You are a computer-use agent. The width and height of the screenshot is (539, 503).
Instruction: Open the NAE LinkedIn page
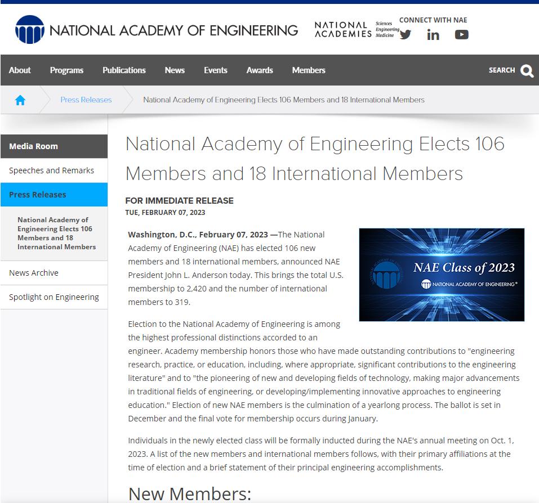433,35
